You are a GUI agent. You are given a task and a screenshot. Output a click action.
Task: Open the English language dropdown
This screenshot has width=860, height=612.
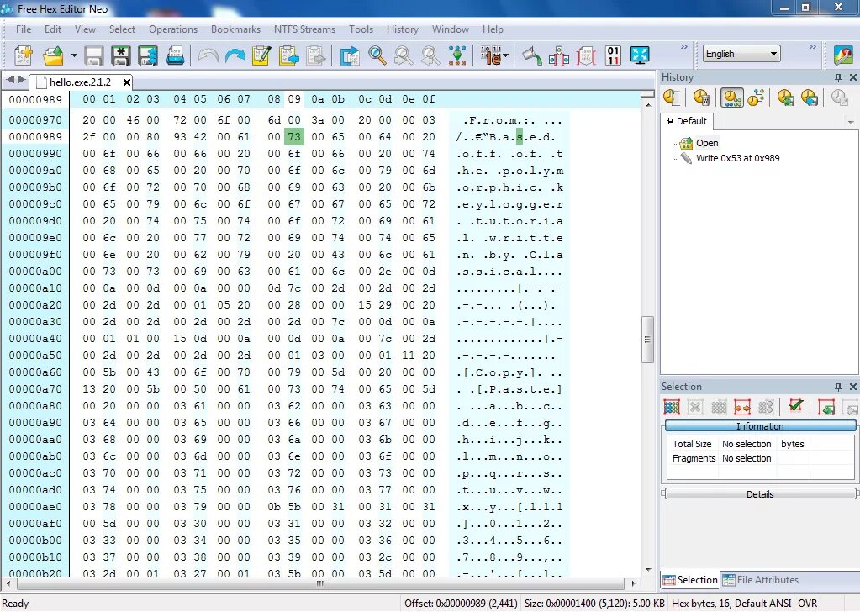click(741, 54)
